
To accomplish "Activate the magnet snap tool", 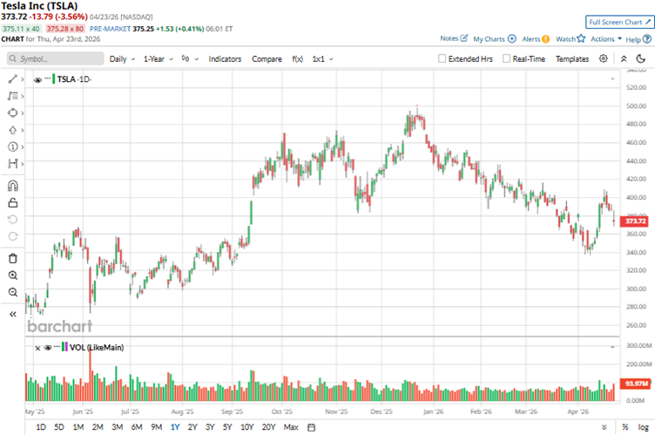I will (12, 186).
